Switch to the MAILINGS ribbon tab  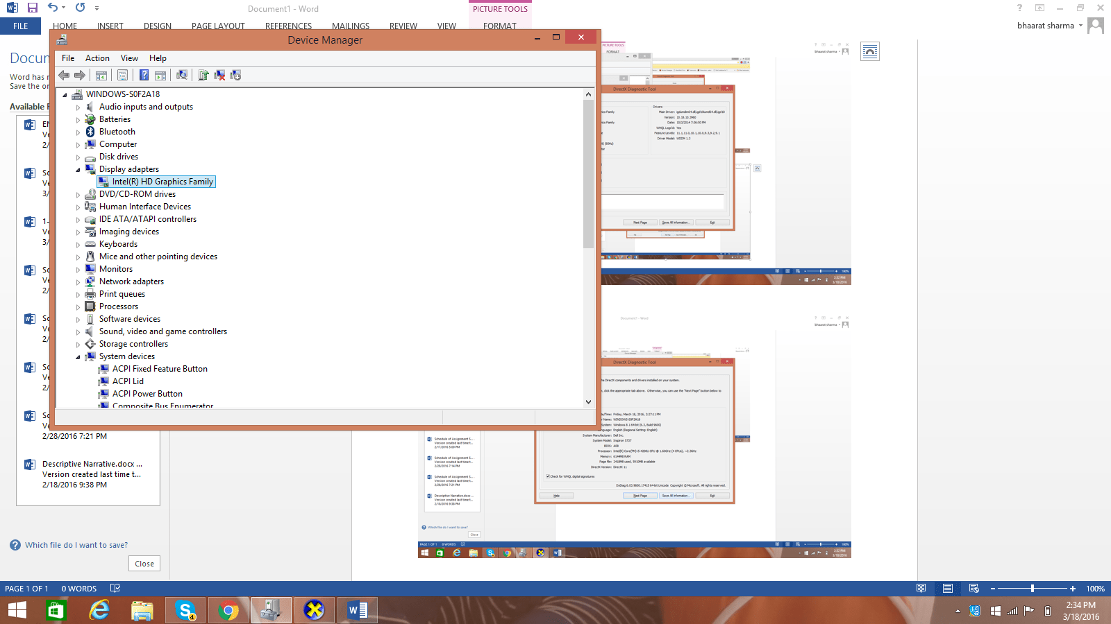tap(351, 26)
